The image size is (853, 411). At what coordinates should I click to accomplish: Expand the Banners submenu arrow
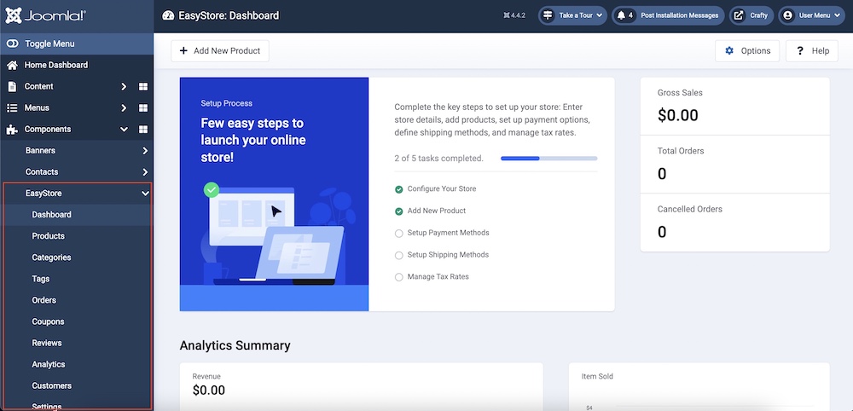coord(145,151)
